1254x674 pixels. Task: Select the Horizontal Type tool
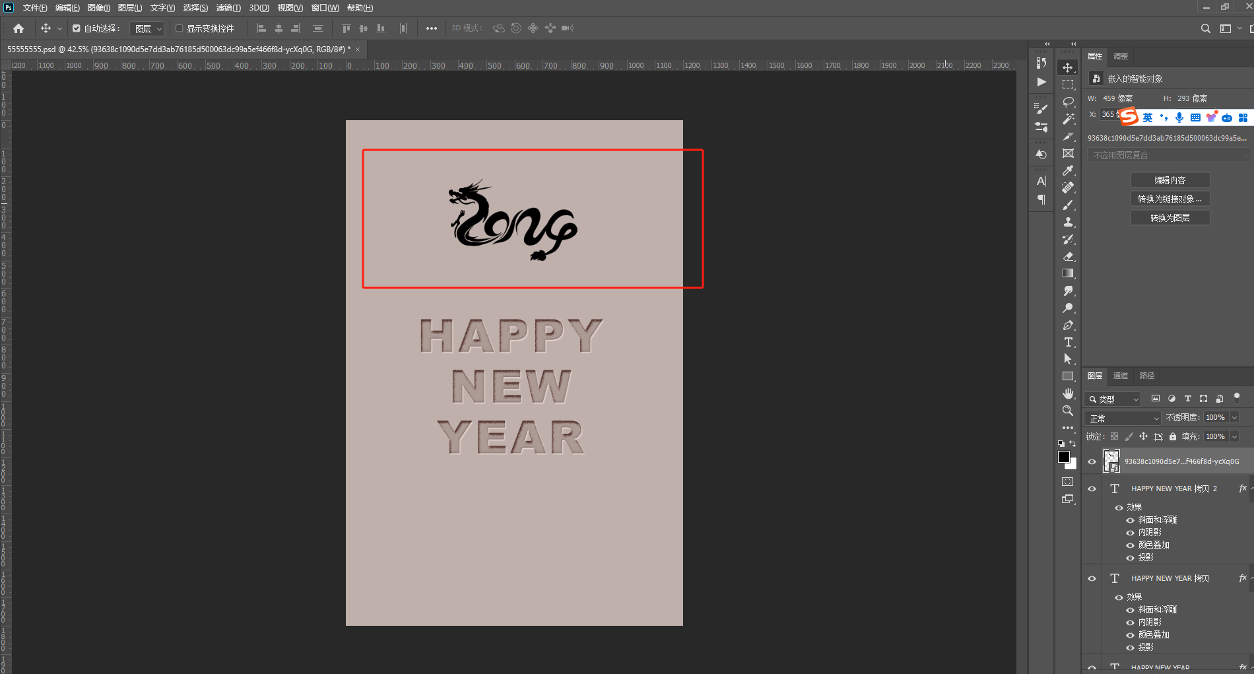coord(1068,342)
